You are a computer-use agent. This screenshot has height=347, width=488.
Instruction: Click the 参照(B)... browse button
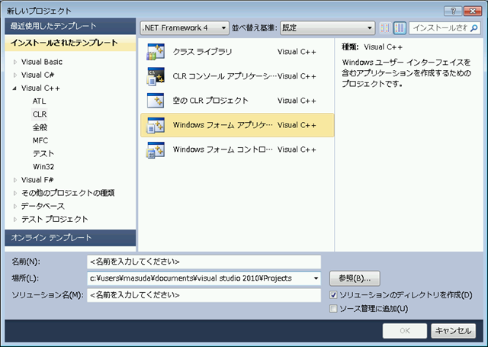coord(355,278)
